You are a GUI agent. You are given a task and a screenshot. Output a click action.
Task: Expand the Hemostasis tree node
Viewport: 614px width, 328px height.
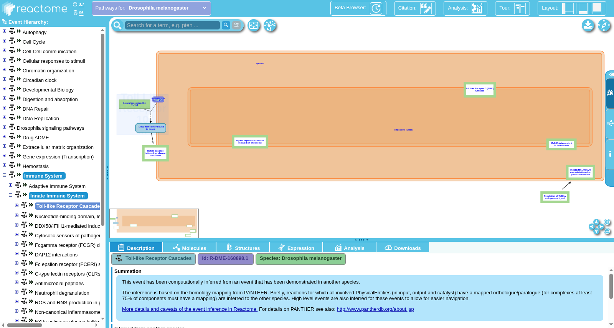tap(4, 165)
